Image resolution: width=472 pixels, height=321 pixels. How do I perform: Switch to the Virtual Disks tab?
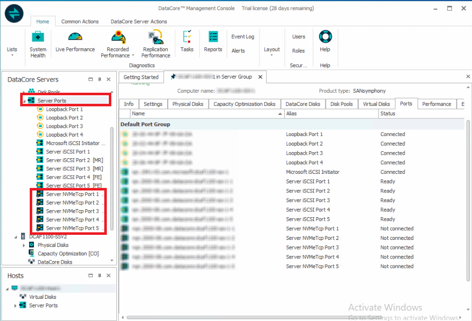pyautogui.click(x=376, y=104)
